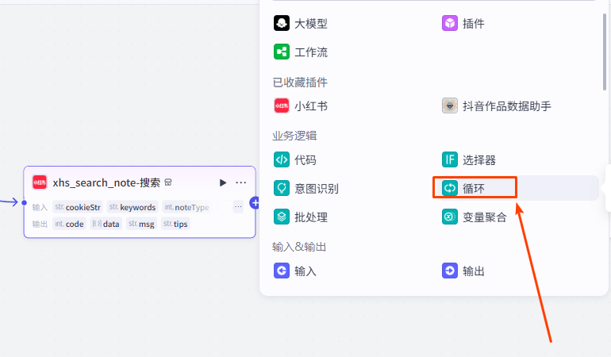Image resolution: width=611 pixels, height=357 pixels.
Task: Click the blue plus connector on node
Action: [255, 203]
